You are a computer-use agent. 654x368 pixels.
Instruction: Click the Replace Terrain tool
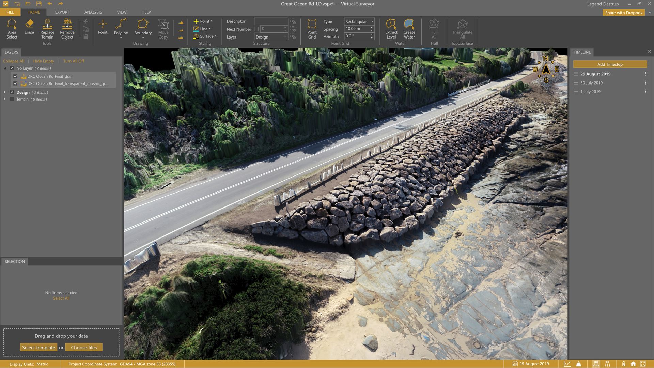point(47,29)
